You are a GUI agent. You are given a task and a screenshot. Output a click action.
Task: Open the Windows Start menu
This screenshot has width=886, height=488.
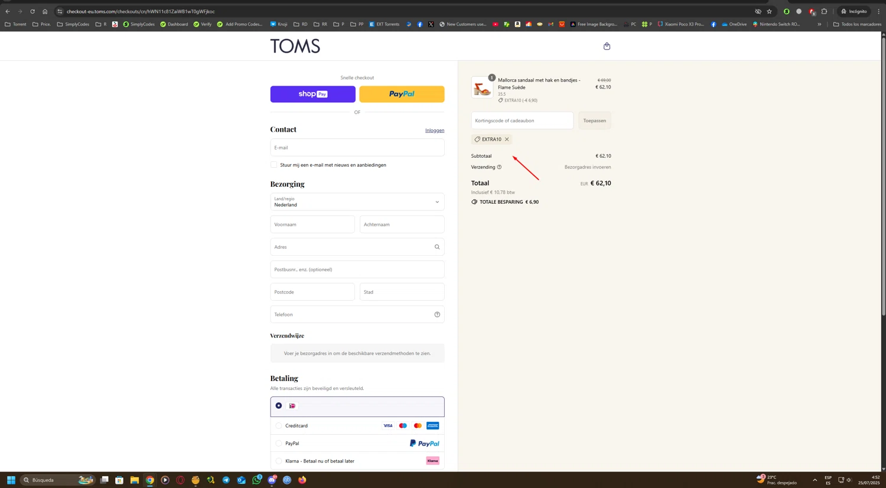[x=11, y=480]
